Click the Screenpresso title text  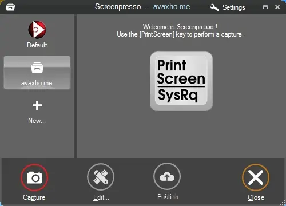[118, 7]
